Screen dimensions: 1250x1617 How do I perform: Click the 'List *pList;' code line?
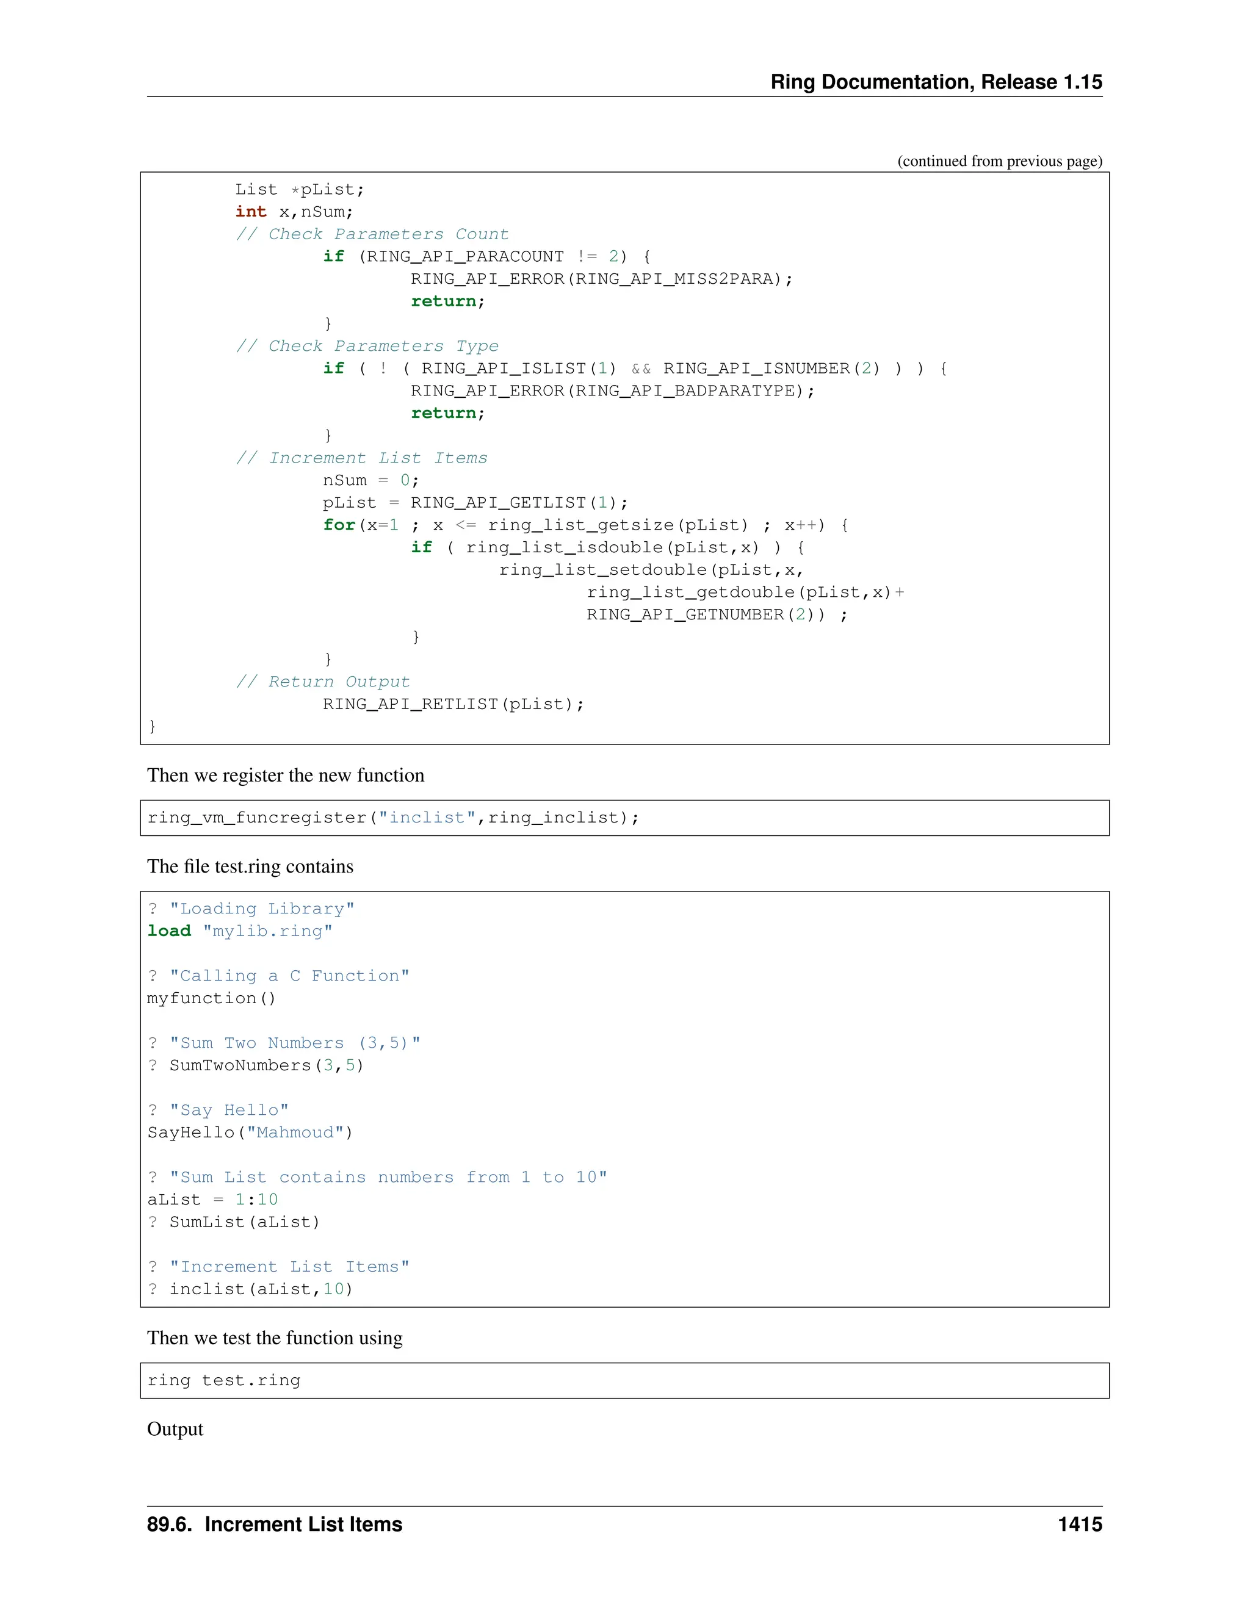tap(299, 190)
